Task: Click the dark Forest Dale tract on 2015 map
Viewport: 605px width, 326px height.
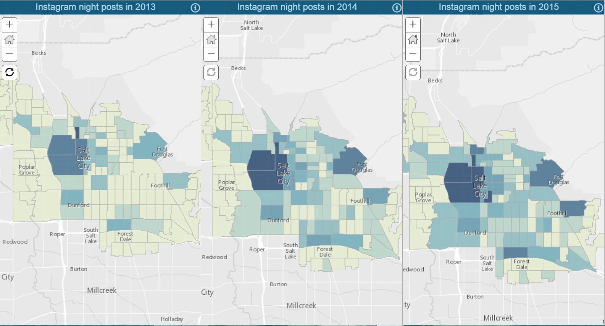Action: click(515, 253)
